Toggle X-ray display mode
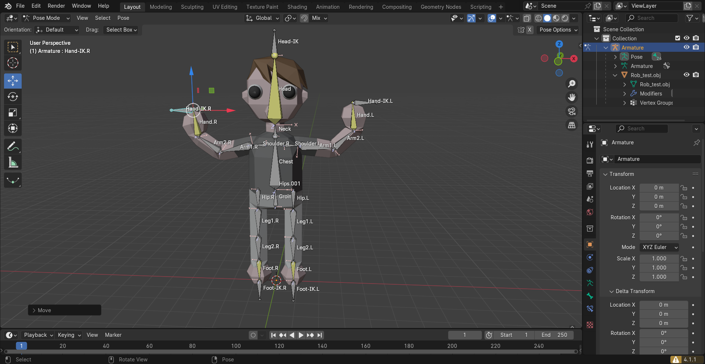 pos(527,18)
